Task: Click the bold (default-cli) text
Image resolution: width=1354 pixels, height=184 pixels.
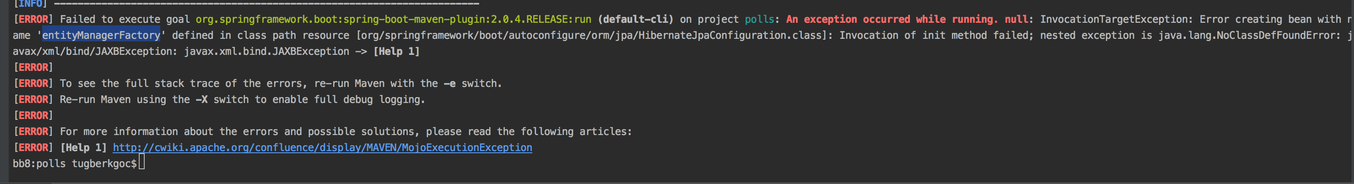Action: coord(636,19)
